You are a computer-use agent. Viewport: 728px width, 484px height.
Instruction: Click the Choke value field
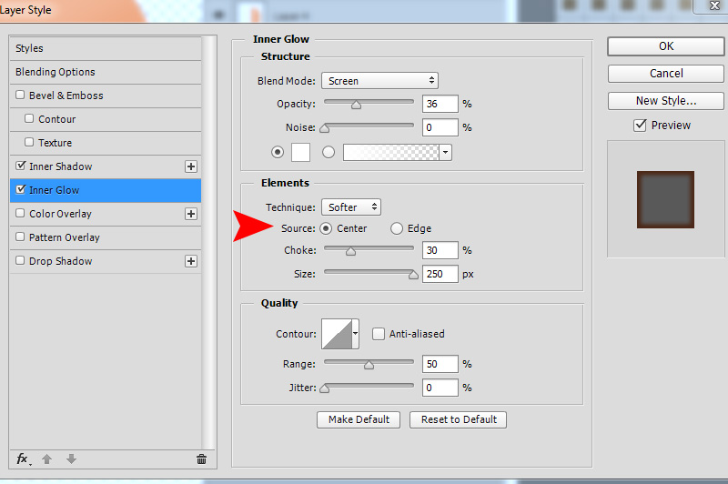(x=440, y=250)
